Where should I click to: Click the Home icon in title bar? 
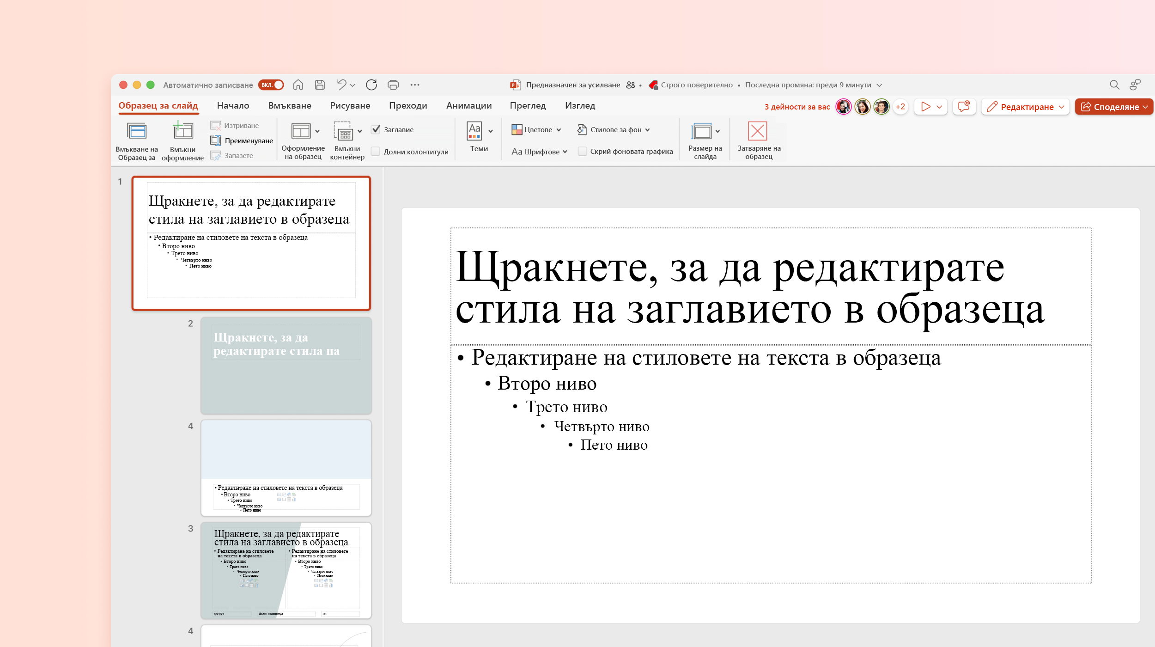point(298,85)
